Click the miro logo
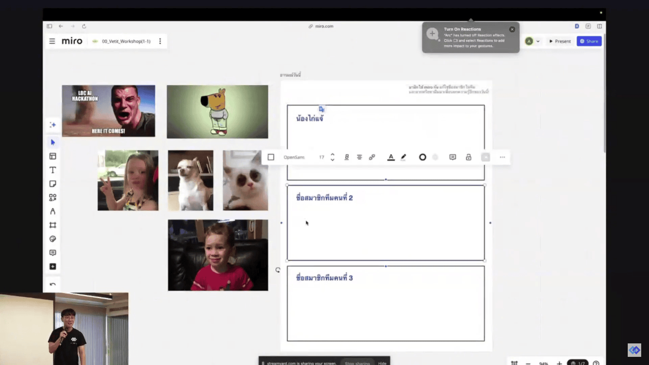This screenshot has width=649, height=365. click(x=72, y=41)
